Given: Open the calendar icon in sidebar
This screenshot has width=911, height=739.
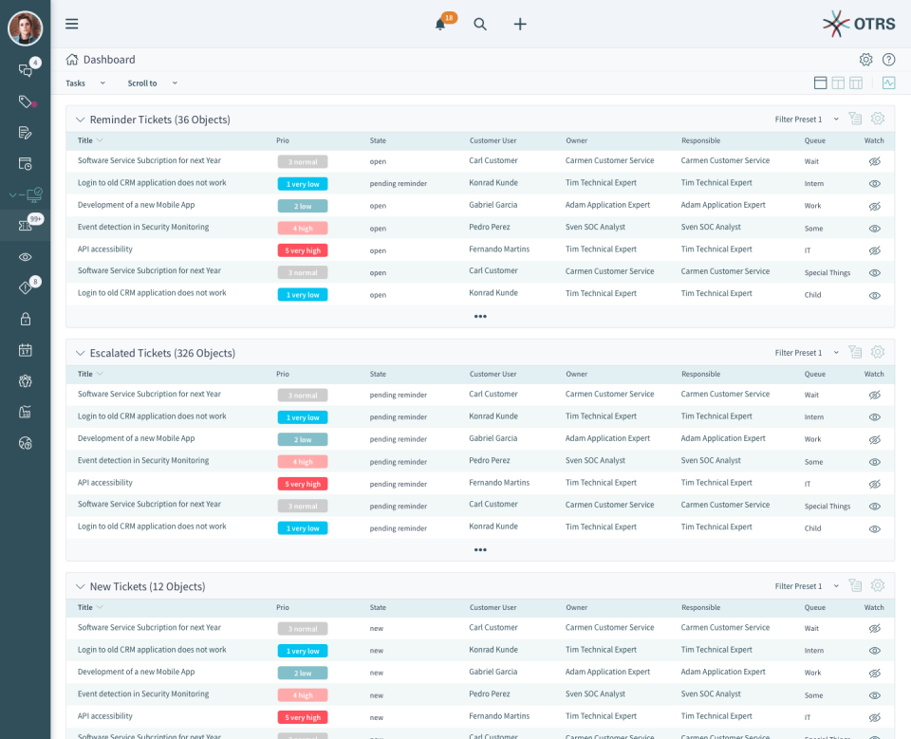Looking at the screenshot, I should [x=26, y=350].
